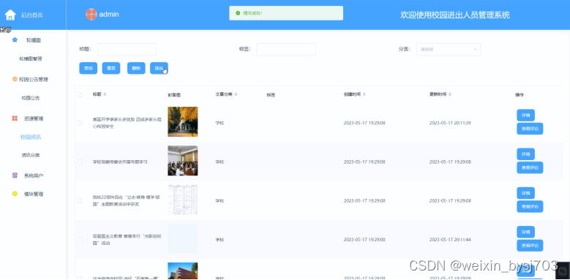Open 查看评论 for 我校22项作品 row
This screenshot has width=570, height=280.
point(530,206)
